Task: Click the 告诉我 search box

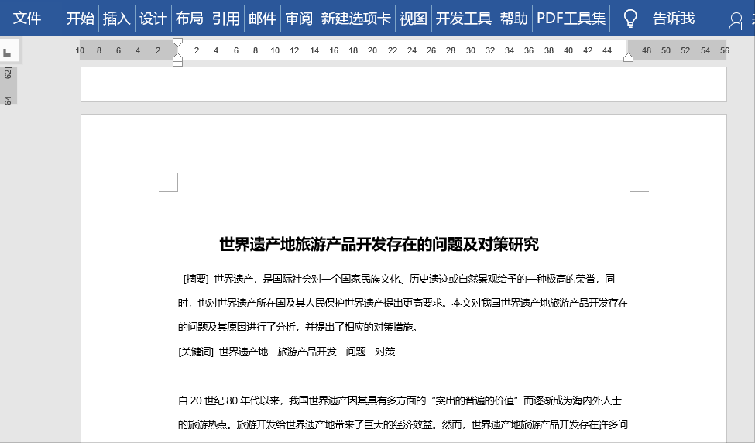Action: [x=674, y=19]
